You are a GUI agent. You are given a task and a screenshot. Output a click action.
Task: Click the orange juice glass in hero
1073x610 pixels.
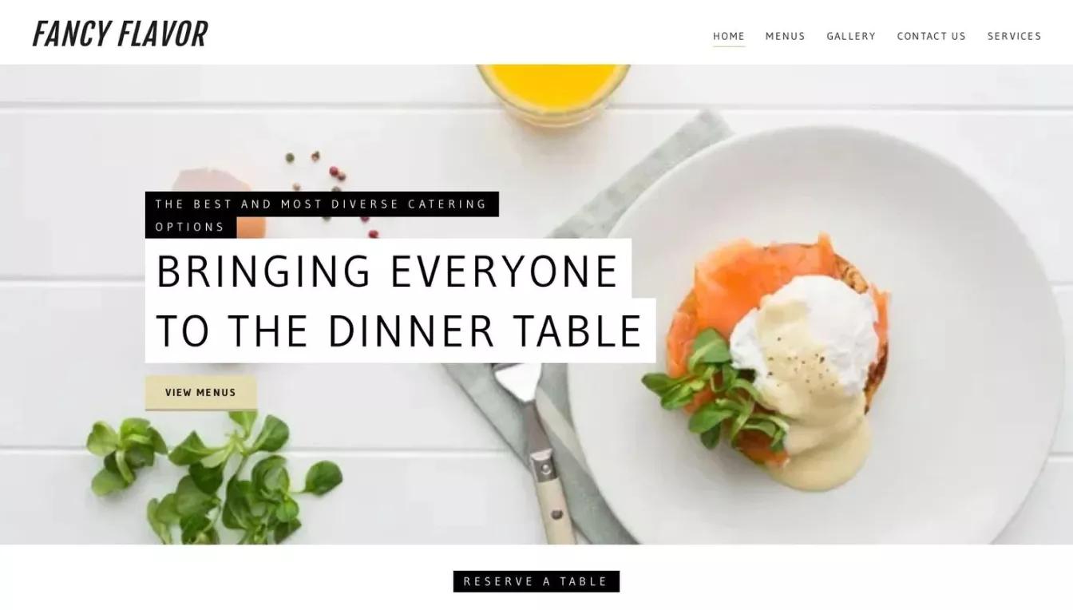coord(553,89)
